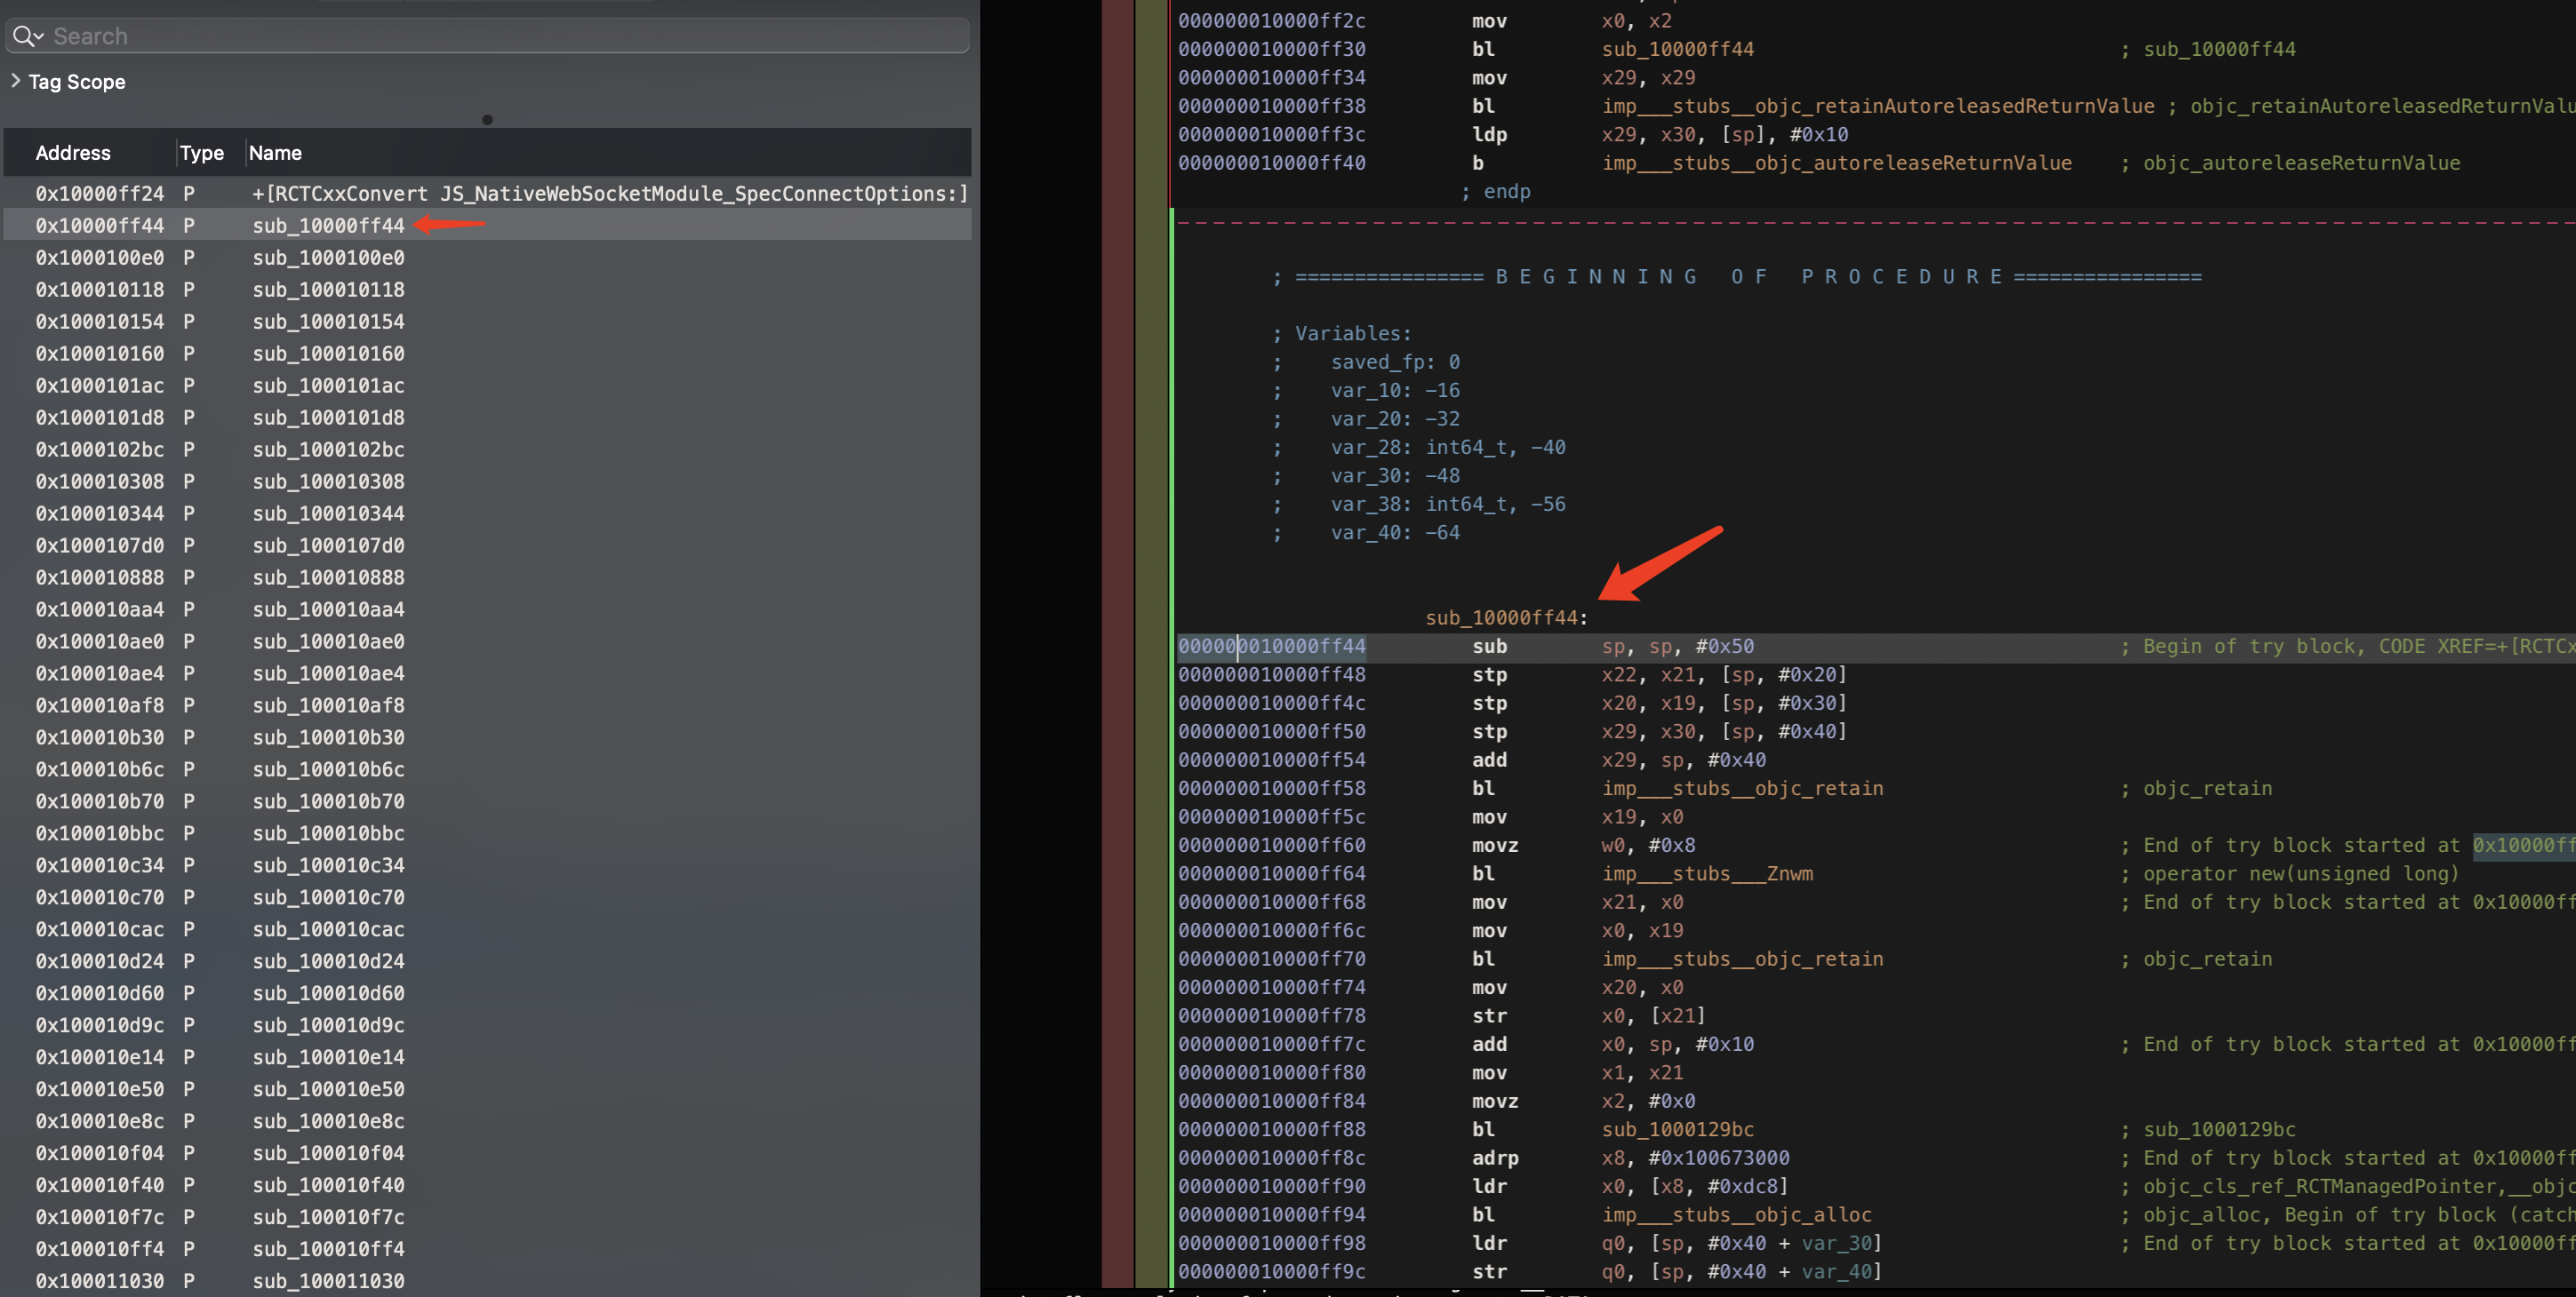Follow the sub_1000129bc call operand
The image size is (2576, 1297).
tap(1677, 1129)
